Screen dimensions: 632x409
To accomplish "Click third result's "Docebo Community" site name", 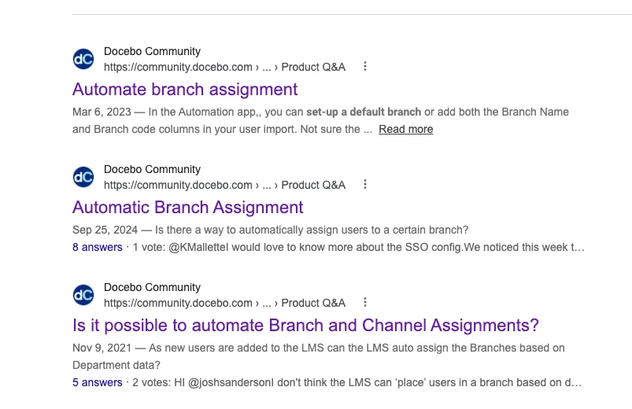I will (153, 288).
